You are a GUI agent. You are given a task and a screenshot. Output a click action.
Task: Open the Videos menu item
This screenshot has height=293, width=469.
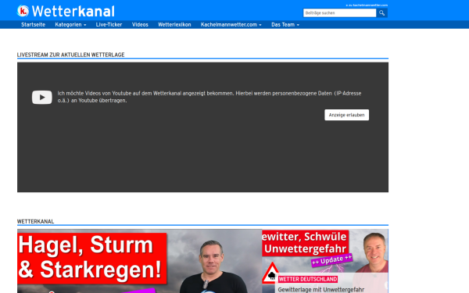pyautogui.click(x=140, y=24)
